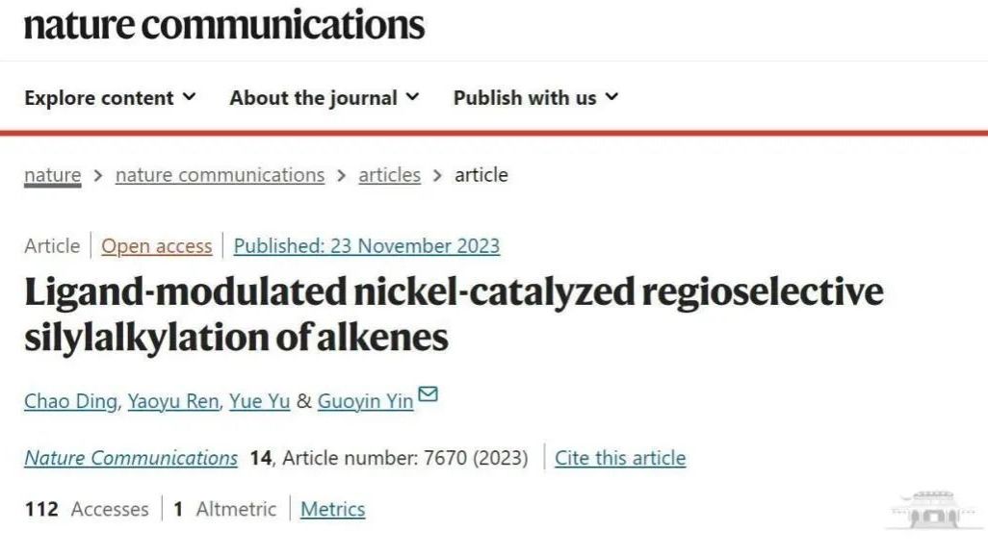
Task: Go to nature breadcrumb link
Action: pyautogui.click(x=52, y=175)
